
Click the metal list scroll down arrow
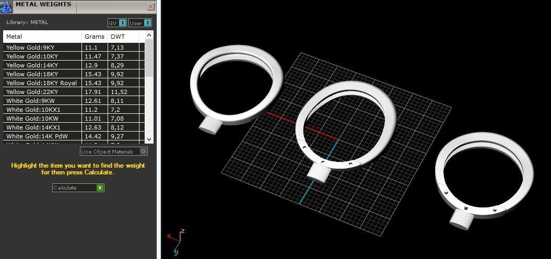(x=149, y=139)
